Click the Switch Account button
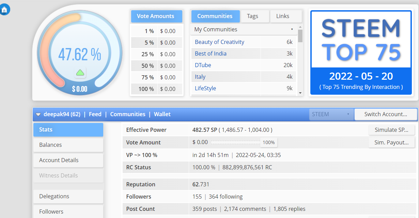Viewport: 419px width, 218px height. (x=386, y=114)
